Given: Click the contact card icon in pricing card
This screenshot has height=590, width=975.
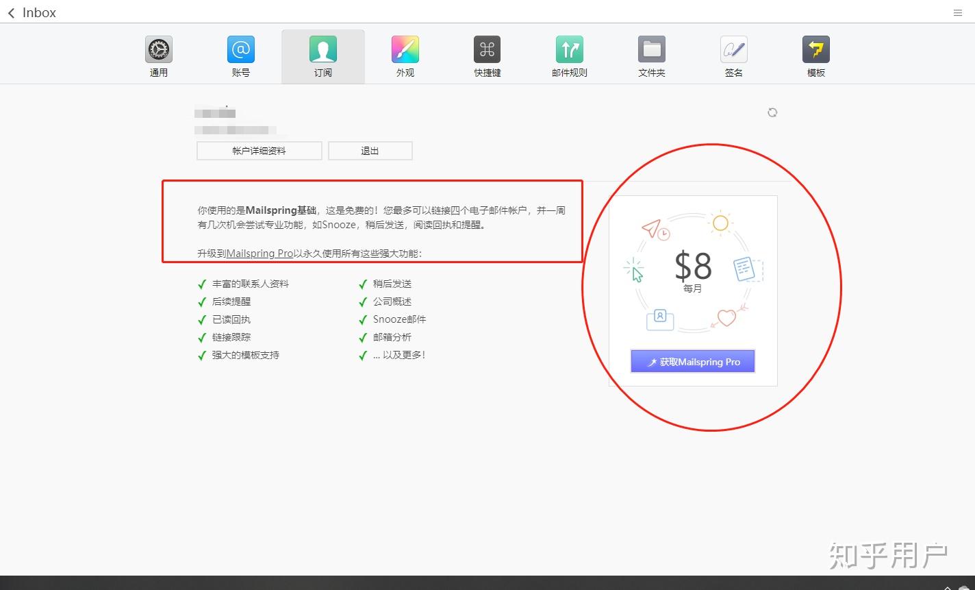Looking at the screenshot, I should coord(660,319).
